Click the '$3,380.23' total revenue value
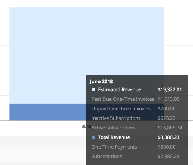This screenshot has height=165, width=193. coord(169,137)
